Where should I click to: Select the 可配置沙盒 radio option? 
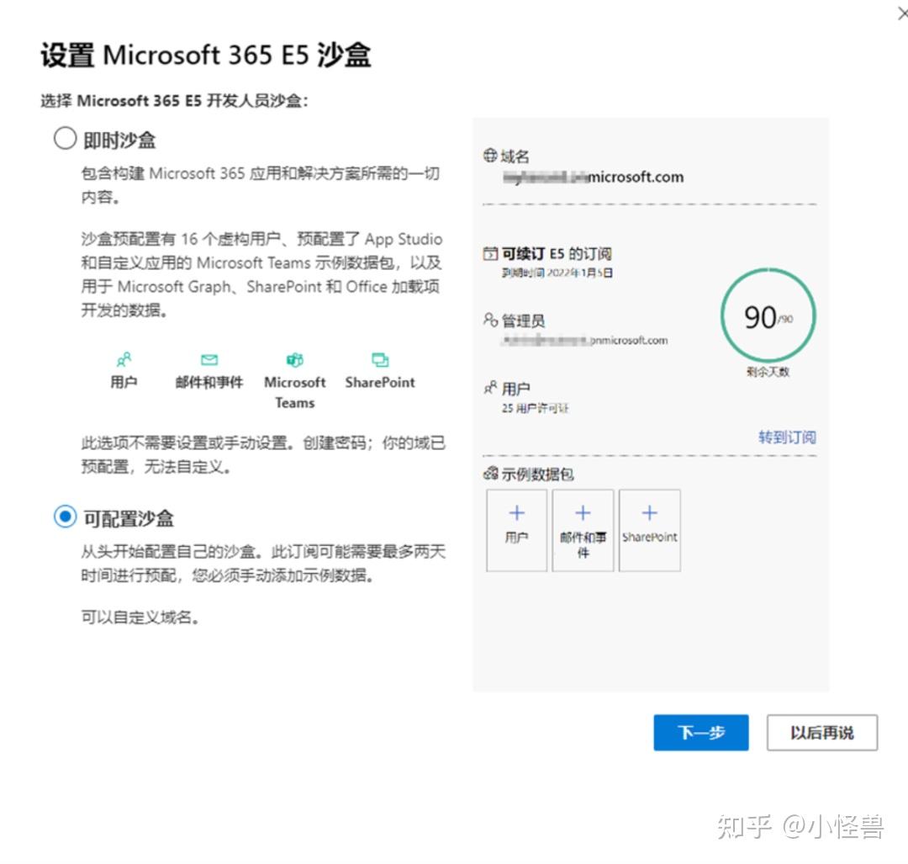tap(65, 517)
